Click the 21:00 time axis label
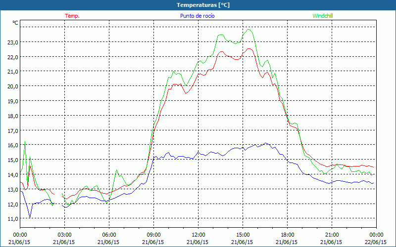Screen dimensions: 396x247 click(331, 235)
